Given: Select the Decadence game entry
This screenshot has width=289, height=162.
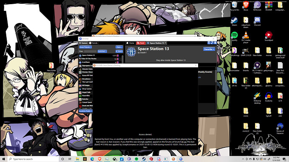Looking at the screenshot, I should tap(86, 79).
